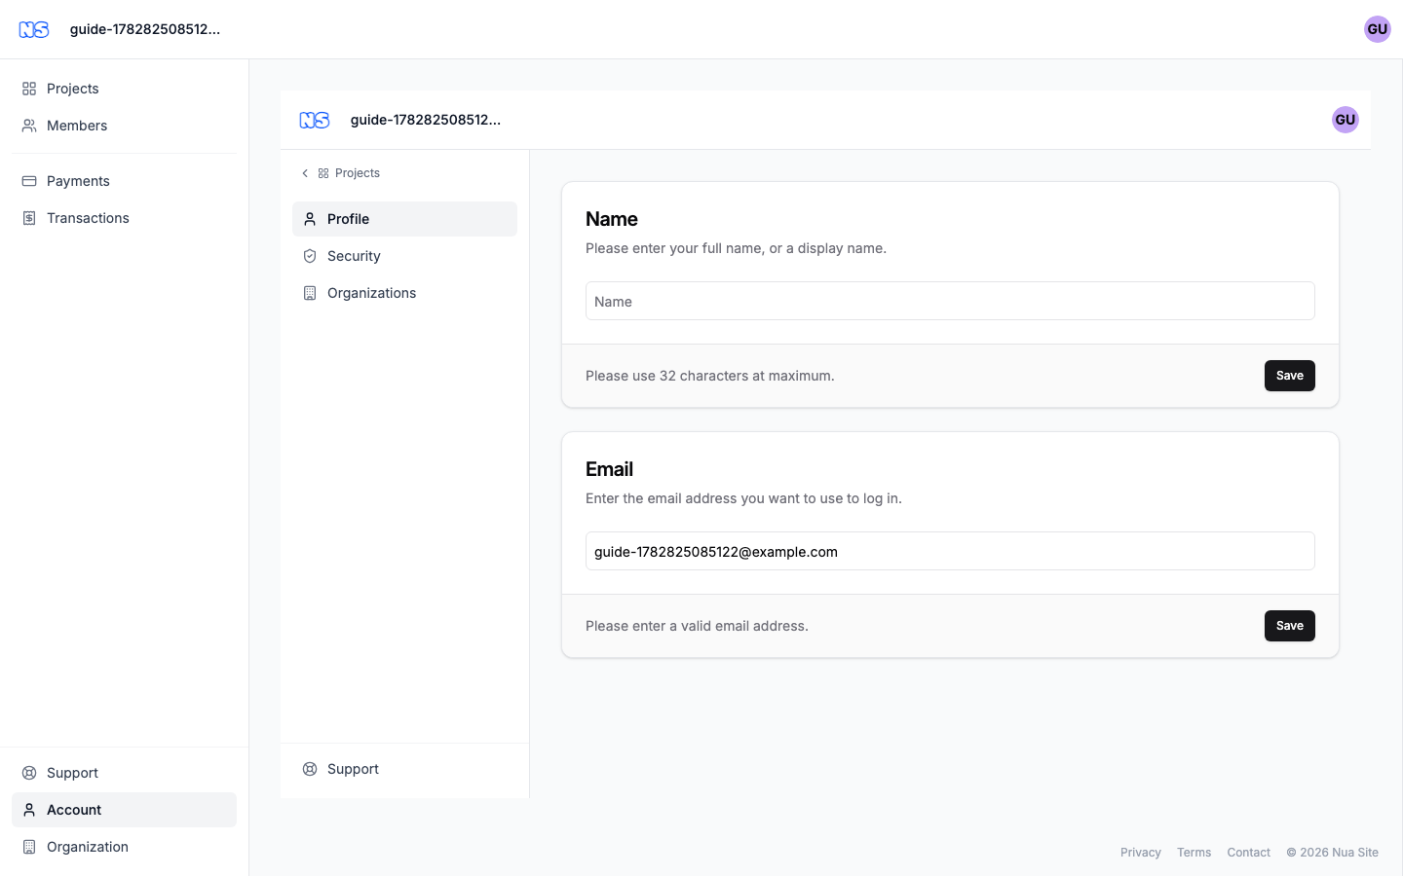Click the lifebuoy Support icon in inner panel
1403x876 pixels.
tap(310, 769)
